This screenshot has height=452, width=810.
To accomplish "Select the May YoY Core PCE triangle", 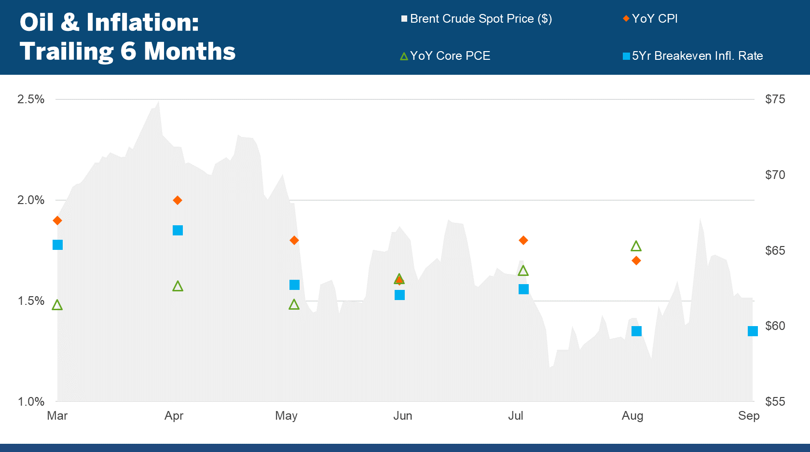I will [x=294, y=304].
